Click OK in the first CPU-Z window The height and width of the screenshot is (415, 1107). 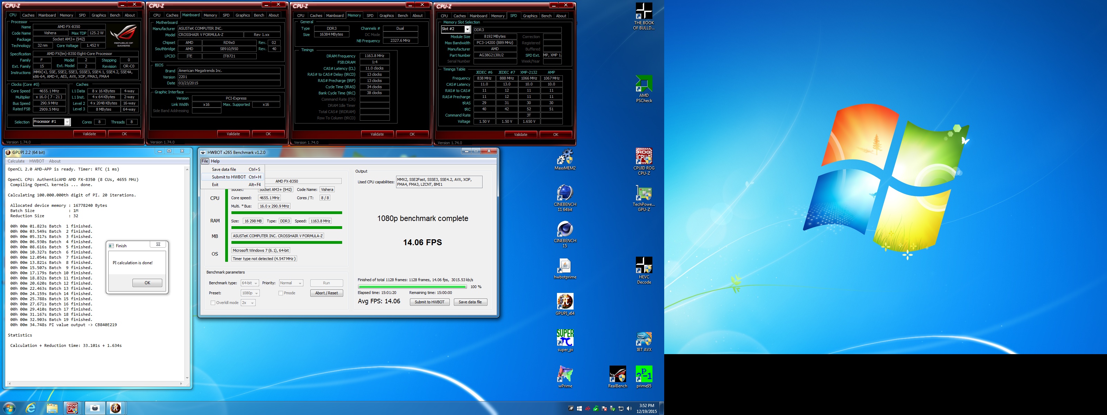(x=124, y=134)
